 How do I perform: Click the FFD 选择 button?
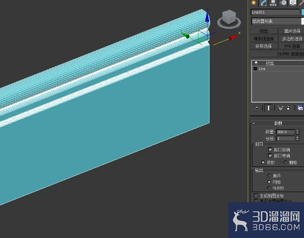pyautogui.click(x=291, y=46)
